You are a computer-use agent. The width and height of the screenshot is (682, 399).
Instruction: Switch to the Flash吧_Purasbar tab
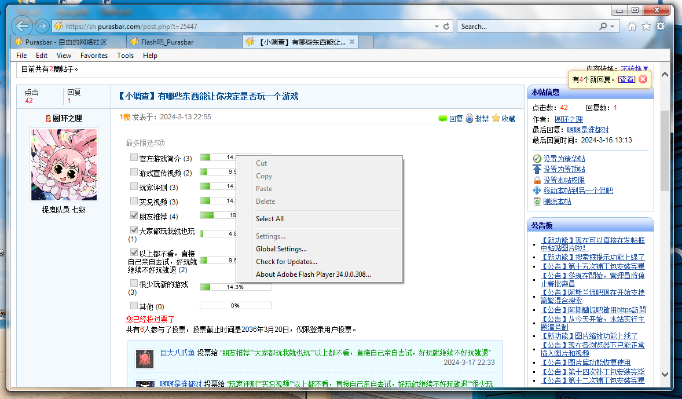click(x=184, y=42)
